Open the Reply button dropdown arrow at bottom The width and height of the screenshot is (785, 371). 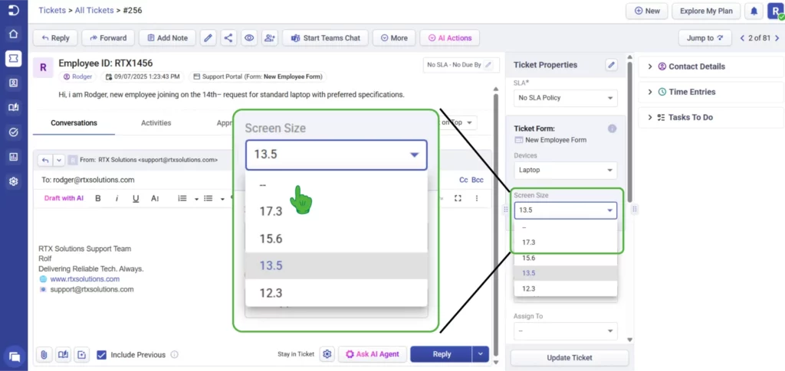(480, 354)
